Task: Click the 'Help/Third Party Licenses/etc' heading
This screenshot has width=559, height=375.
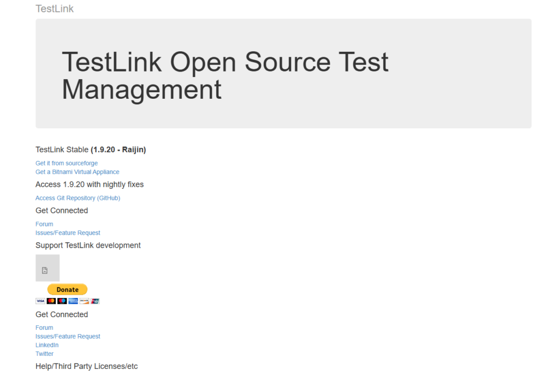Action: point(86,366)
